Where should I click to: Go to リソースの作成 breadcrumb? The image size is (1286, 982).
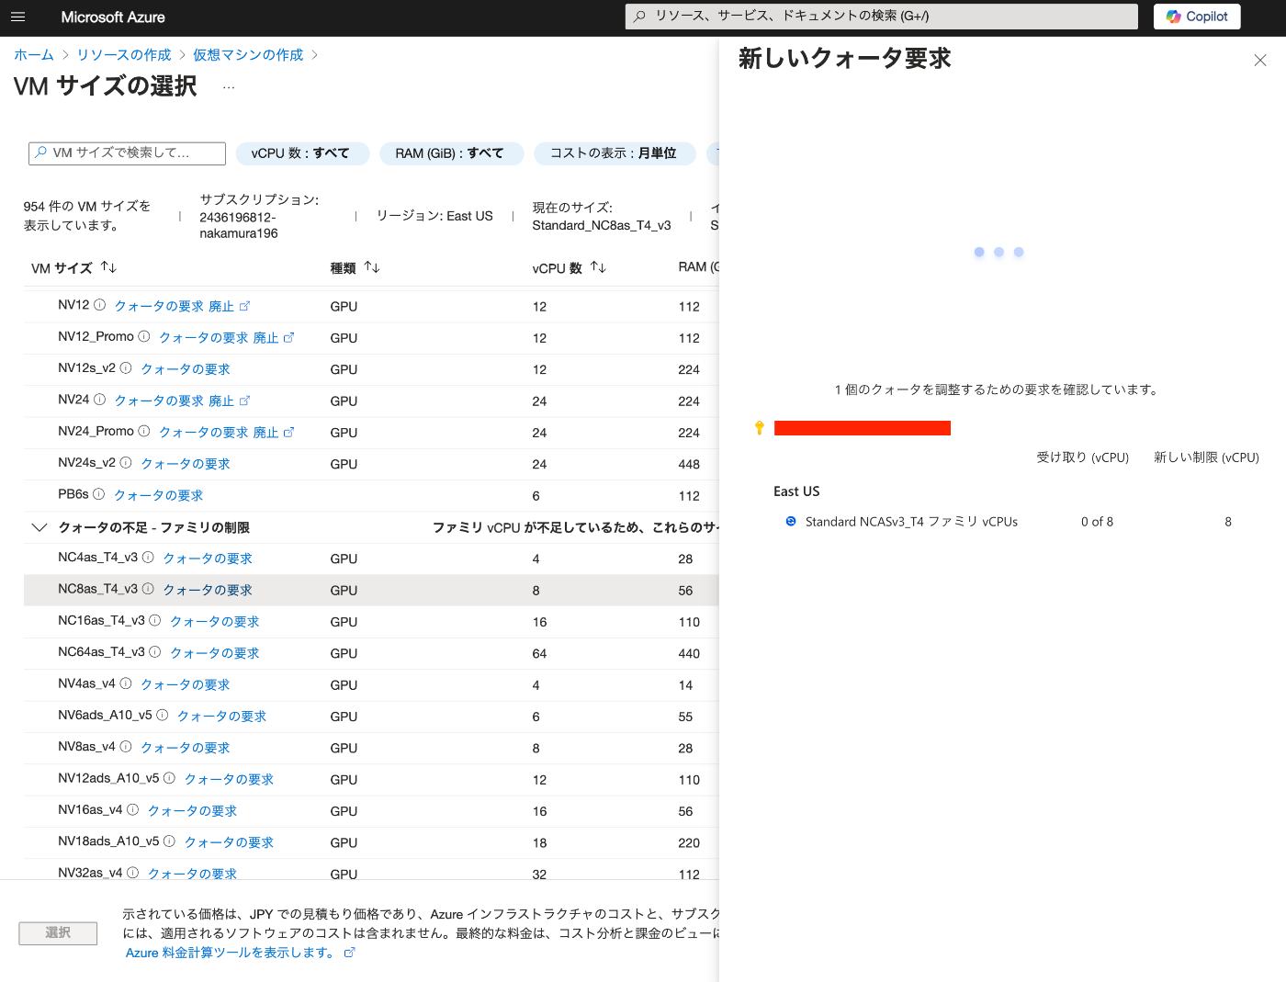pos(124,55)
